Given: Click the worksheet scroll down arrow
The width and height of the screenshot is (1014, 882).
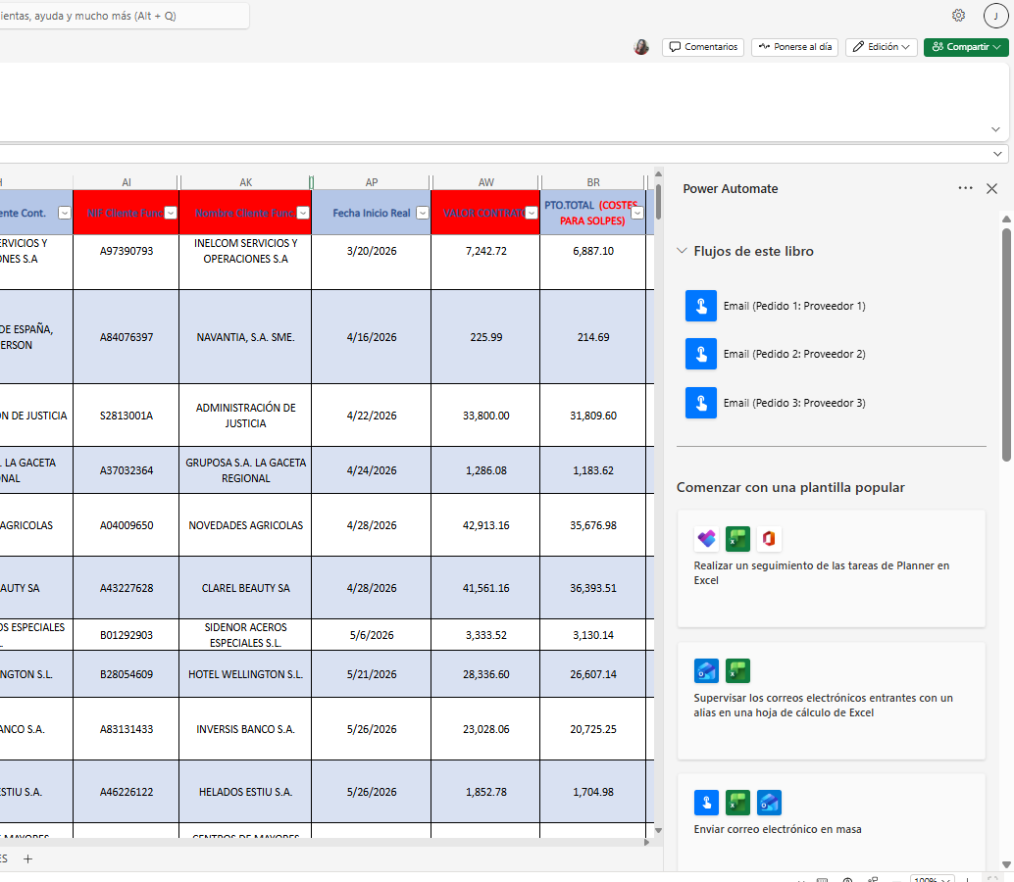Looking at the screenshot, I should [x=658, y=830].
